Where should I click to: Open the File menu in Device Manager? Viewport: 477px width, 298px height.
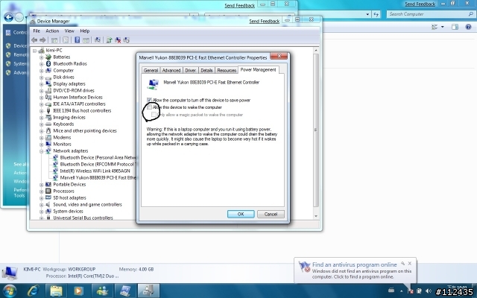click(37, 31)
